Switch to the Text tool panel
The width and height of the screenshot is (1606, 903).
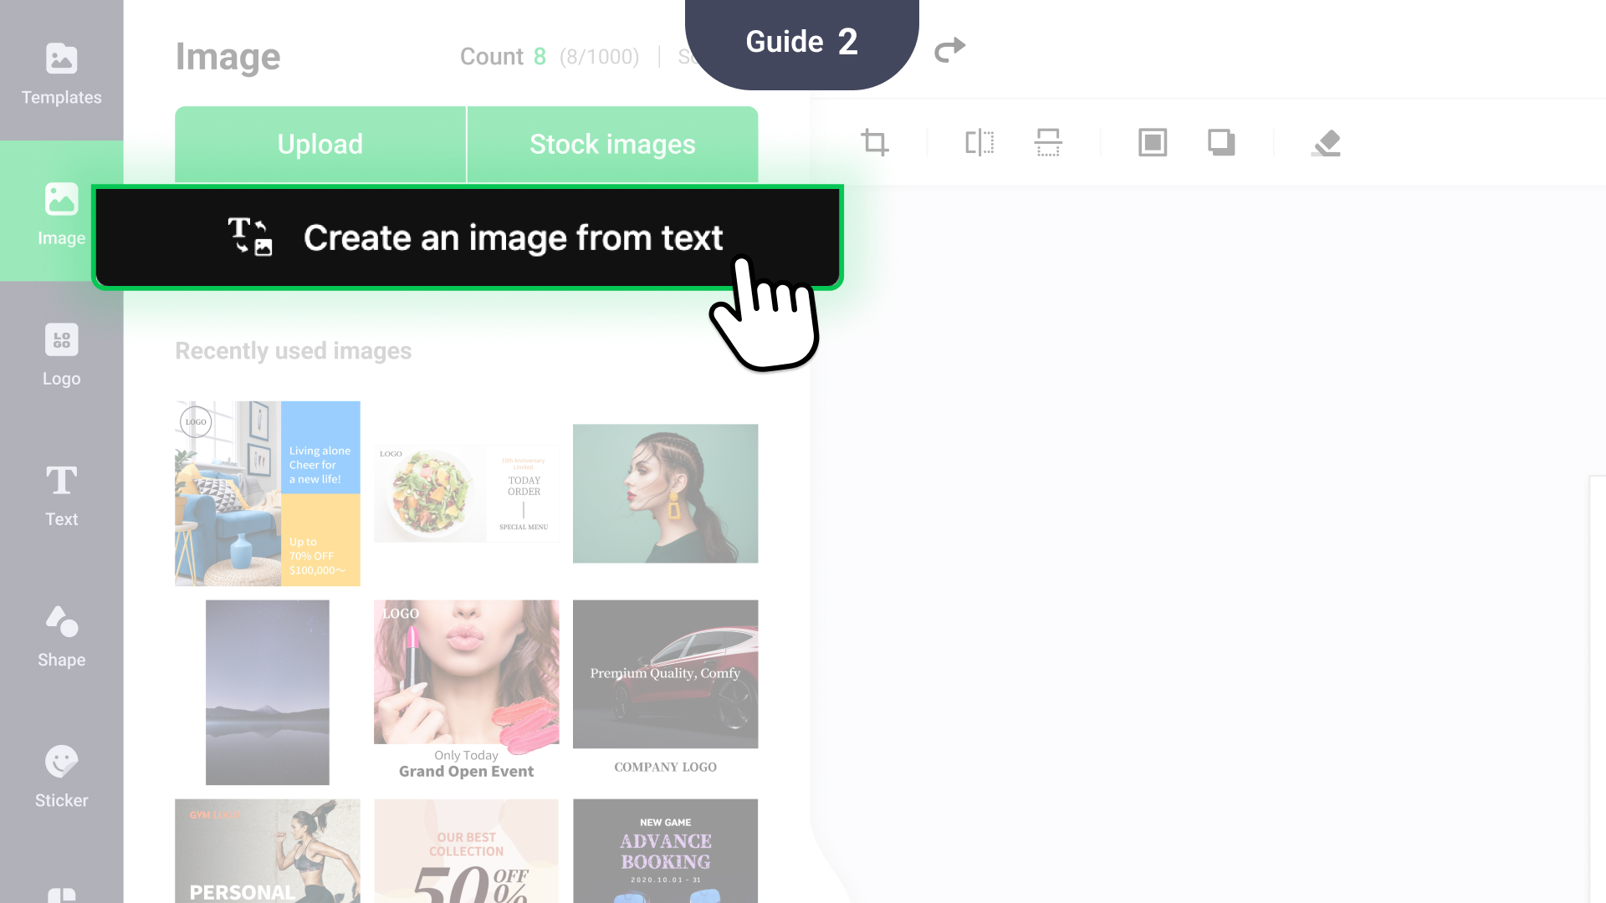pos(61,495)
